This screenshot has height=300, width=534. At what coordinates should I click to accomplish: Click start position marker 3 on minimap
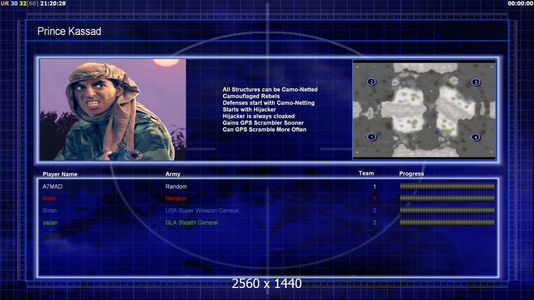tap(476, 82)
